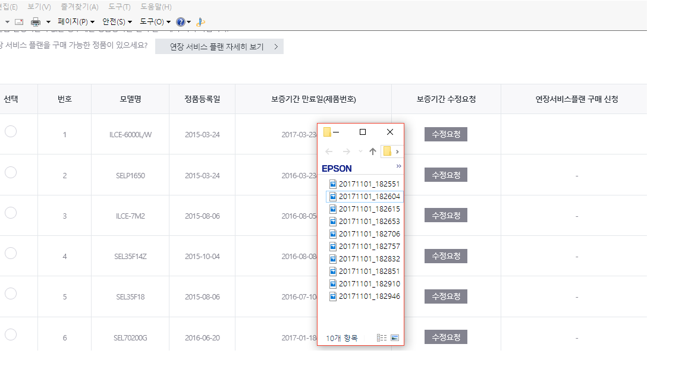Select file 20171101_182757 in the explorer
This screenshot has height=385, width=685.
click(x=369, y=247)
